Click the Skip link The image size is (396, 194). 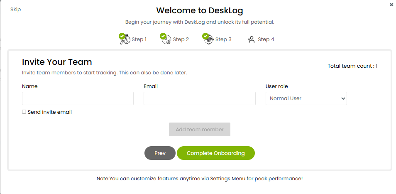coord(16,10)
